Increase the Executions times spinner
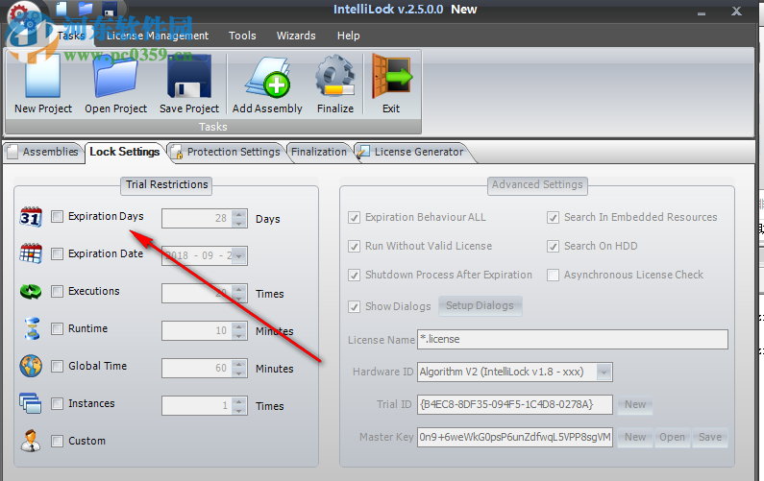The height and width of the screenshot is (481, 764). pyautogui.click(x=238, y=289)
